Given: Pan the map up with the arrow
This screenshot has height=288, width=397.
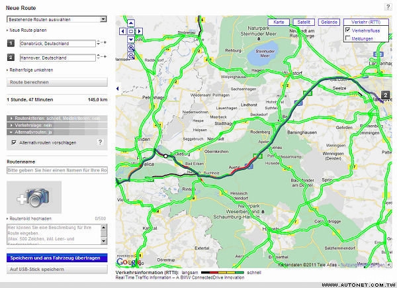Looking at the screenshot, I should [131, 23].
